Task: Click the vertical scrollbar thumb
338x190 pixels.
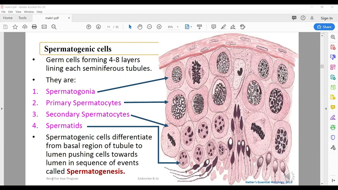Action: click(322, 66)
